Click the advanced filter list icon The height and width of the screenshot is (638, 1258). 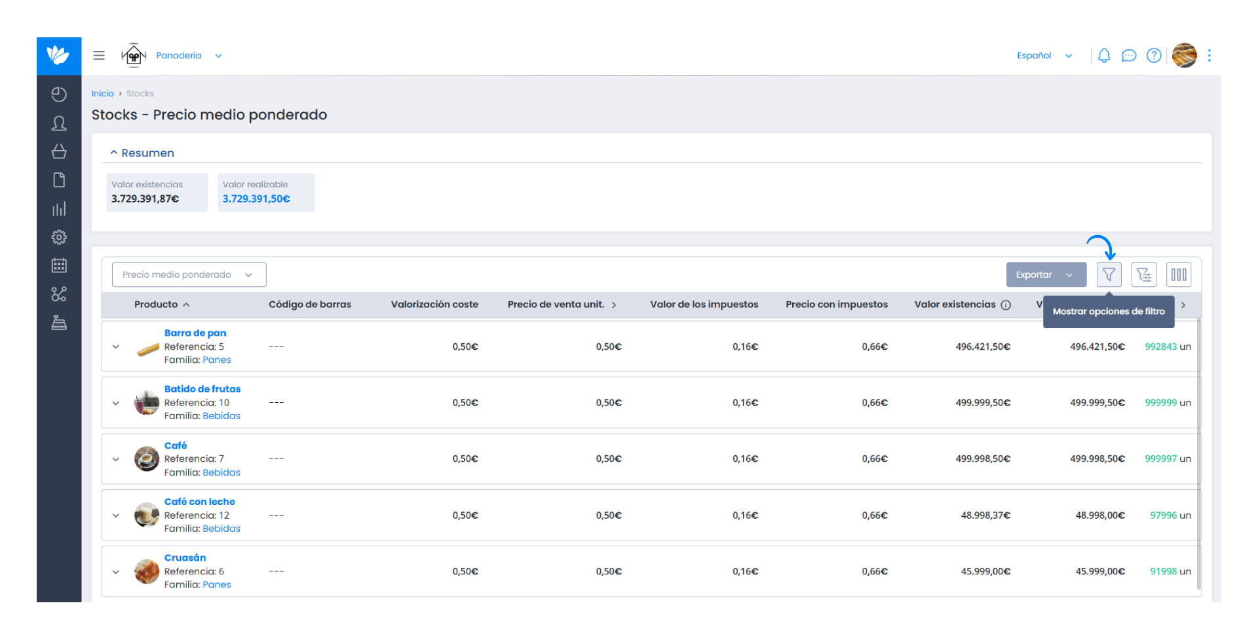click(x=1144, y=274)
